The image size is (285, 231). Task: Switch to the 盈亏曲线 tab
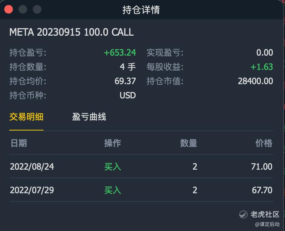pyautogui.click(x=89, y=117)
